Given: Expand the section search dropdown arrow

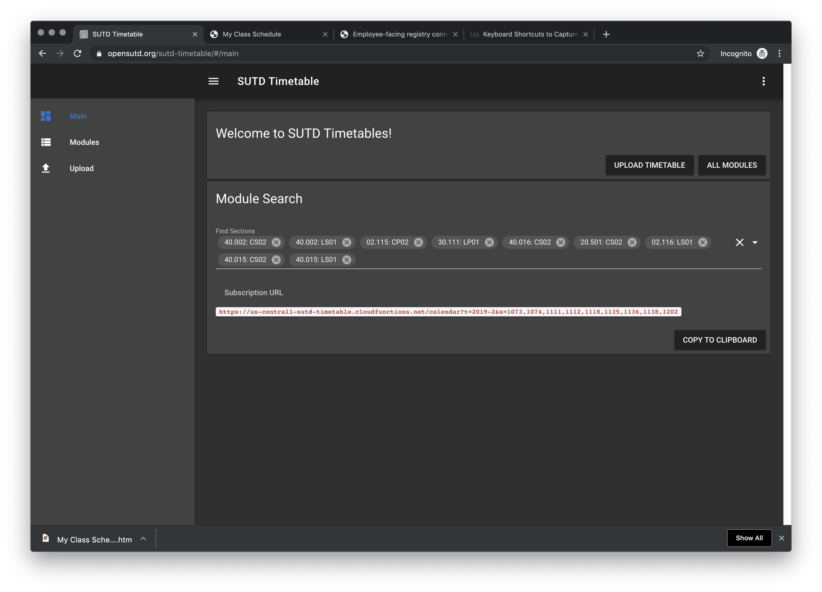Looking at the screenshot, I should 756,242.
